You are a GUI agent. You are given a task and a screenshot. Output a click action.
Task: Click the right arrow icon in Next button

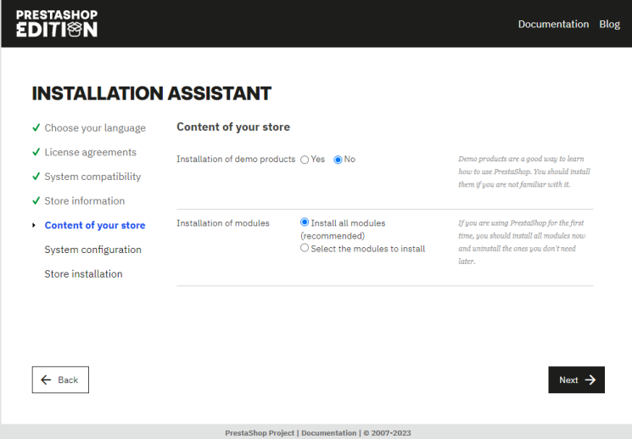[590, 380]
